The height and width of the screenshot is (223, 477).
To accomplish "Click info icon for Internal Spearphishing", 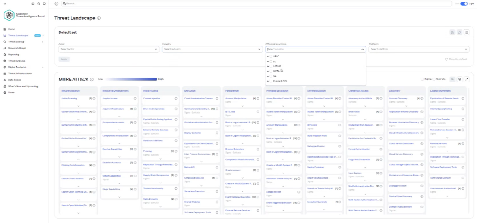I will [x=463, y=109].
